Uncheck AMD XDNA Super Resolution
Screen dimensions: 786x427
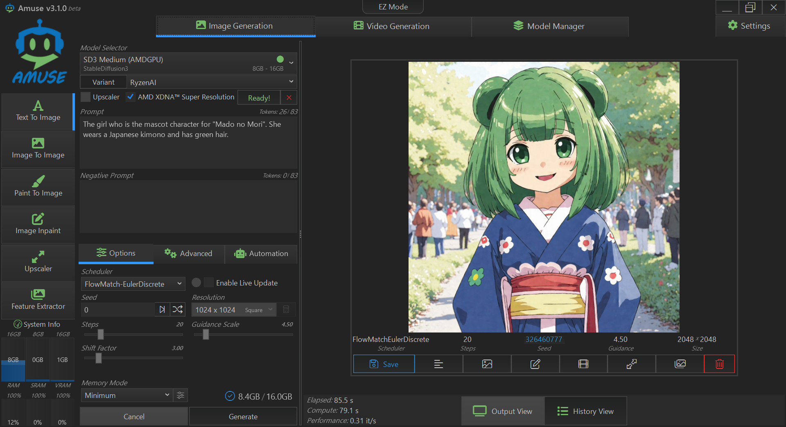pos(131,97)
